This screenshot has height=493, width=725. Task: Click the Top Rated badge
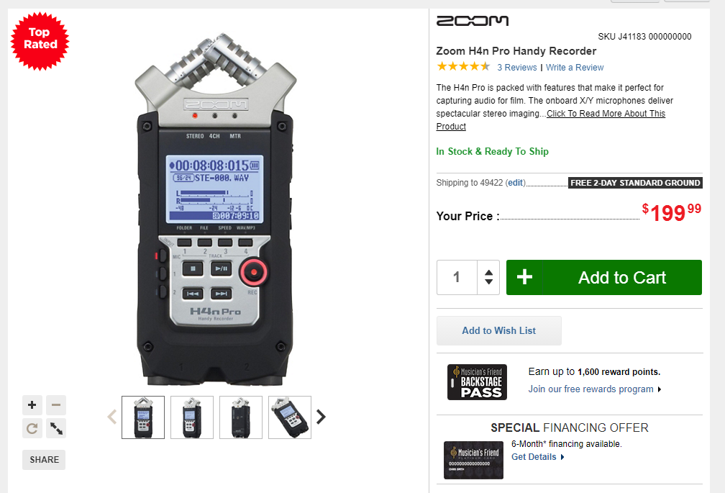coord(40,41)
